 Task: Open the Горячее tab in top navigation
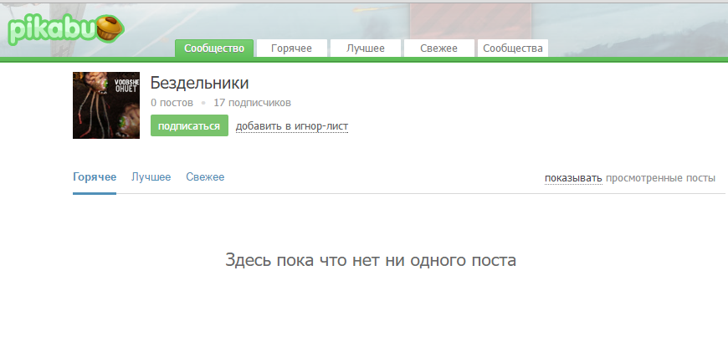coord(291,49)
